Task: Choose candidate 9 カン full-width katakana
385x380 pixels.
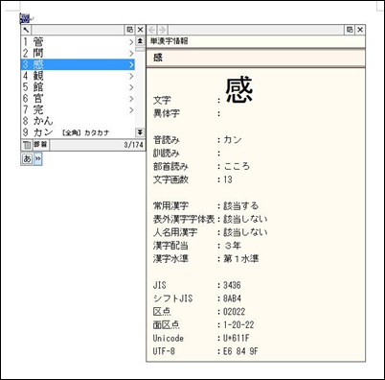Action: [78, 132]
